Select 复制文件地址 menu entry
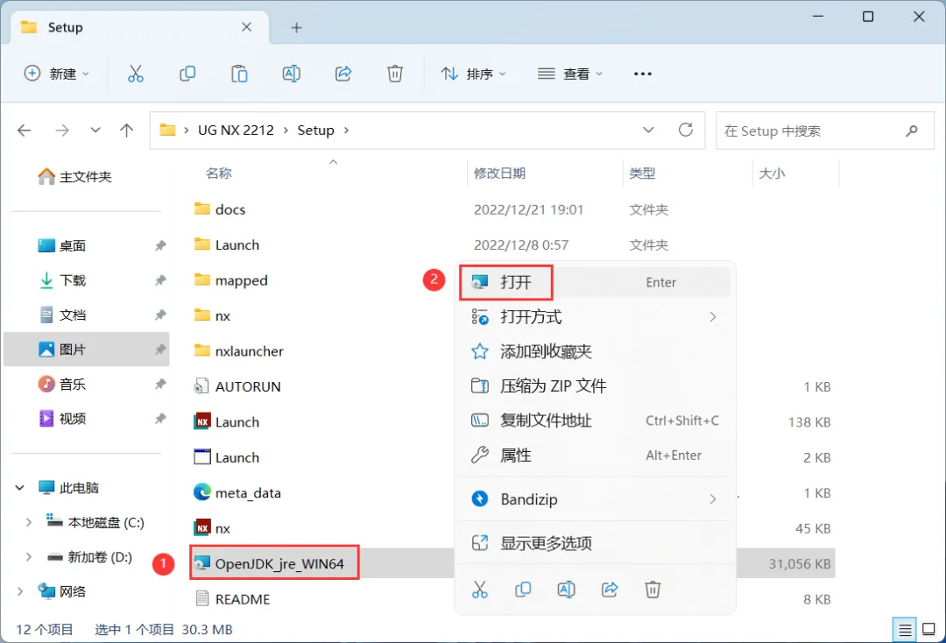 click(x=594, y=420)
